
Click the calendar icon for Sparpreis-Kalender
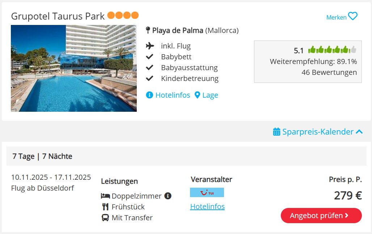tap(276, 132)
